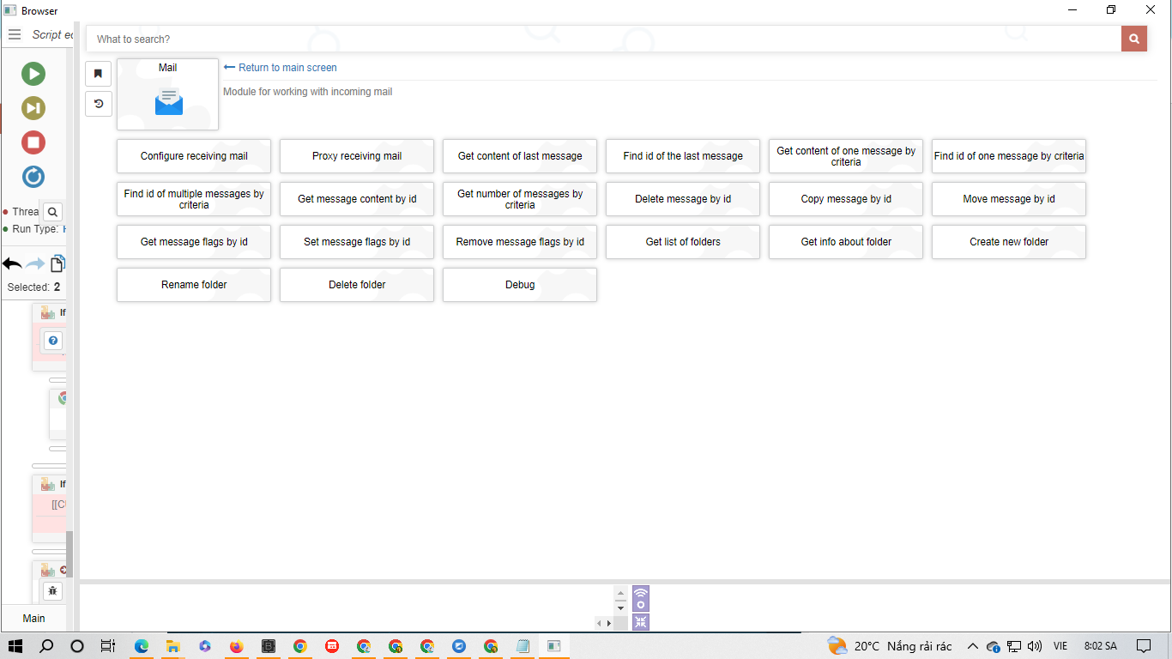Focus the 'What to search?' input field
The image size is (1172, 659).
point(601,39)
